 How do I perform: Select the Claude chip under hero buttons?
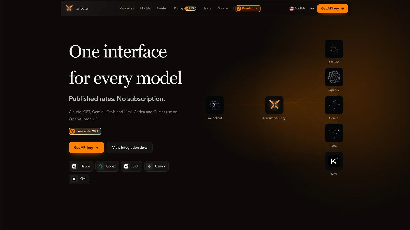(81, 166)
